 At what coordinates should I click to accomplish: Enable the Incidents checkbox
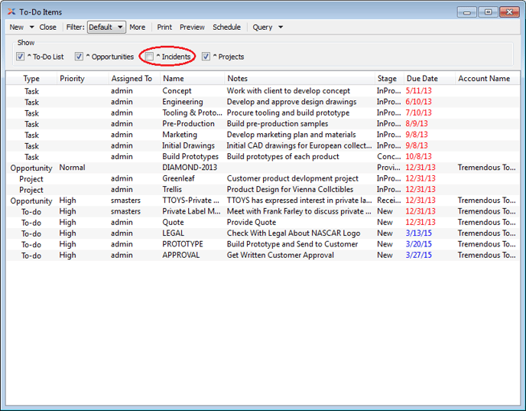pyautogui.click(x=150, y=57)
